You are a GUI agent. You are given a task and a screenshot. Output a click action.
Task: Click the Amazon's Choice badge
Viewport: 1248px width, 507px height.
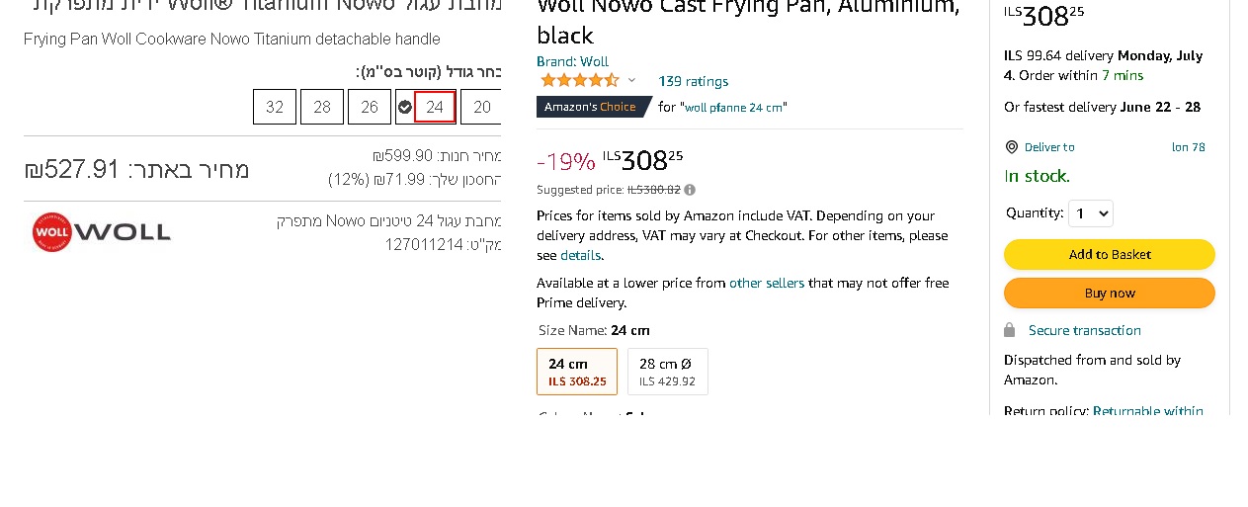click(x=593, y=107)
